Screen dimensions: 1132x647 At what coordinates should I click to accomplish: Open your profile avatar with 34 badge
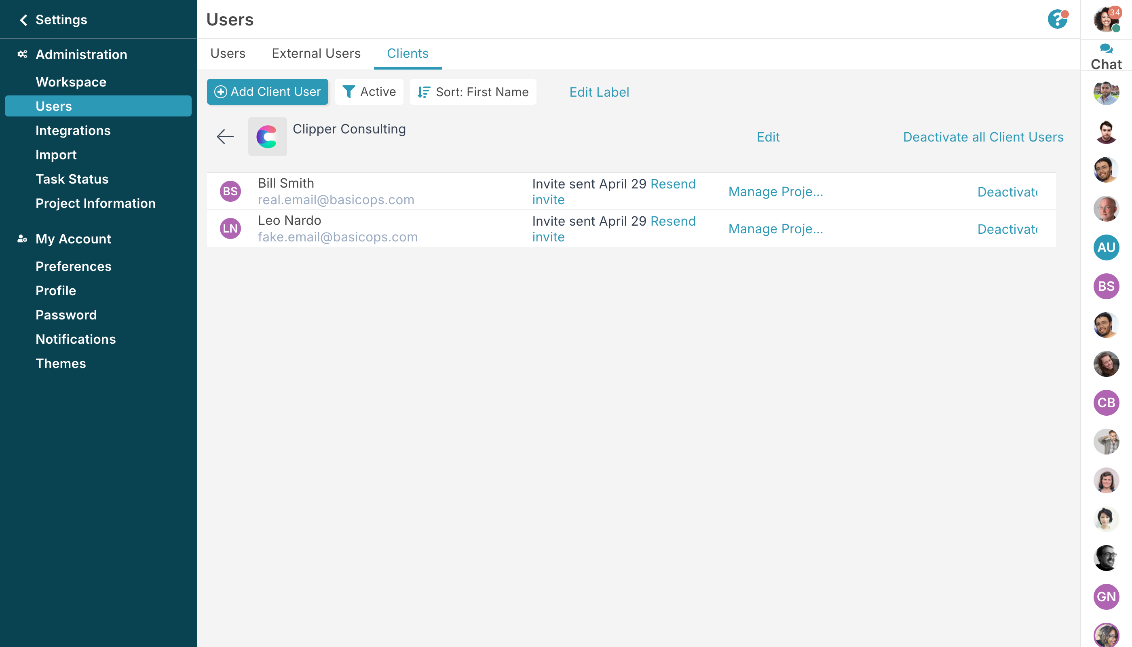pyautogui.click(x=1106, y=19)
